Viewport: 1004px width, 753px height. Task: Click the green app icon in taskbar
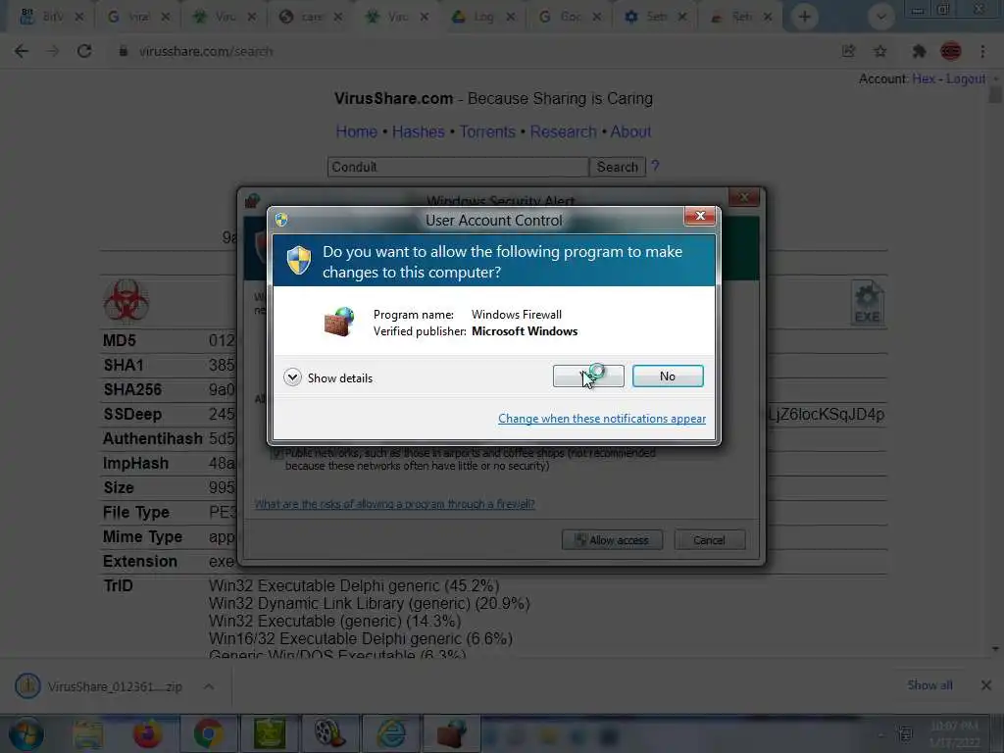pos(269,734)
